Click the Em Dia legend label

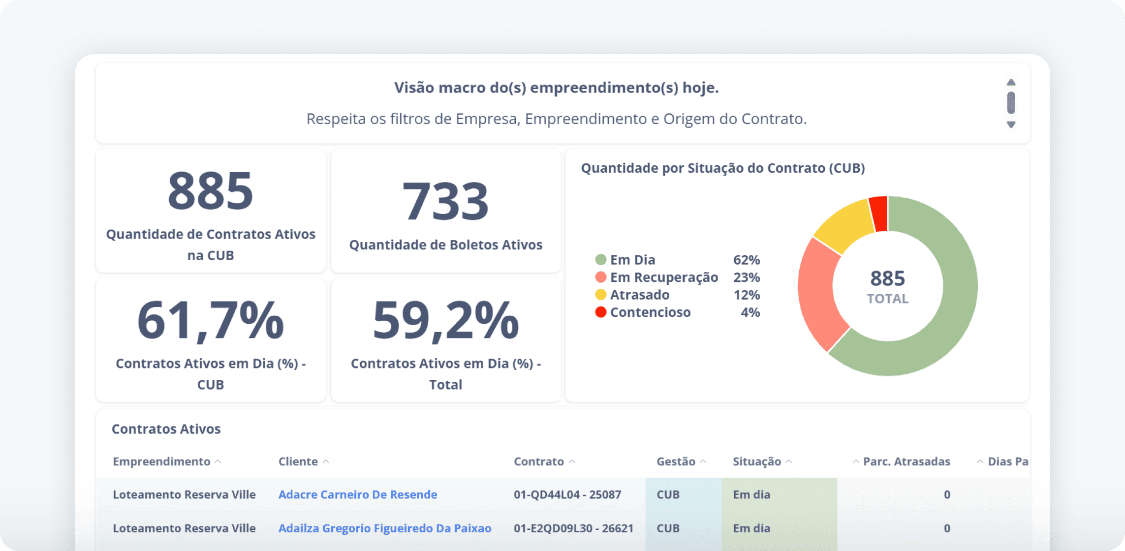click(633, 259)
